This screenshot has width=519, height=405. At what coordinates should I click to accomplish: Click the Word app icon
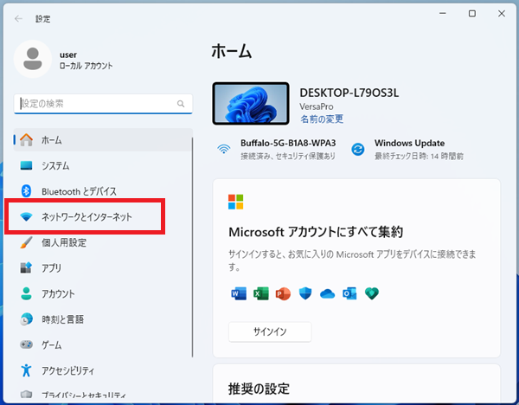[x=239, y=293]
